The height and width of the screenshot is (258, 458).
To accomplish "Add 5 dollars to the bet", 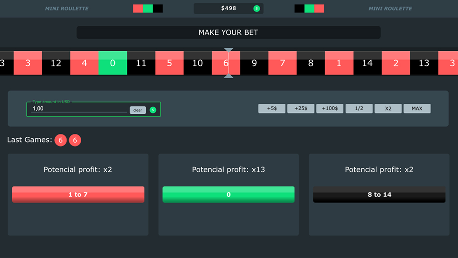I will click(x=272, y=108).
